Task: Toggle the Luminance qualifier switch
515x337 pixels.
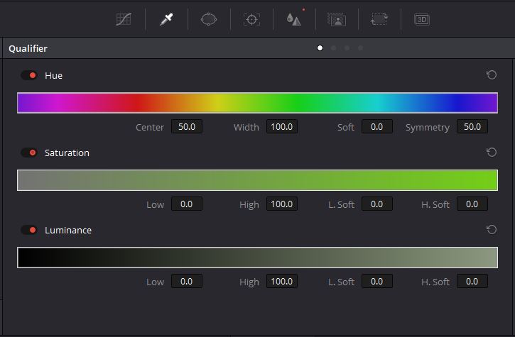Action: 29,230
